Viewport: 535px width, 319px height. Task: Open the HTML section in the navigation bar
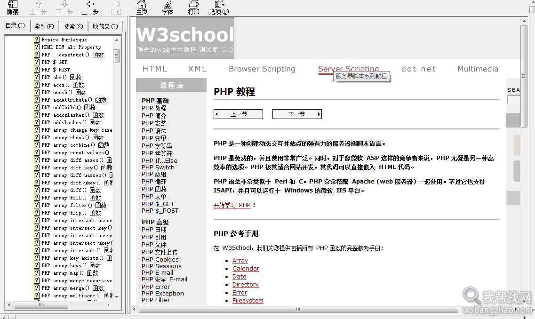click(x=154, y=69)
